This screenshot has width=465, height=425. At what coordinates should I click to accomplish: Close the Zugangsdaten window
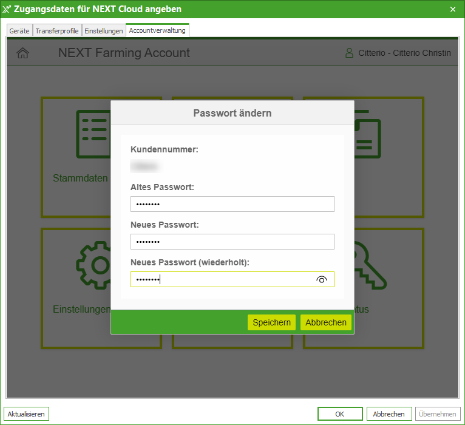[x=453, y=9]
